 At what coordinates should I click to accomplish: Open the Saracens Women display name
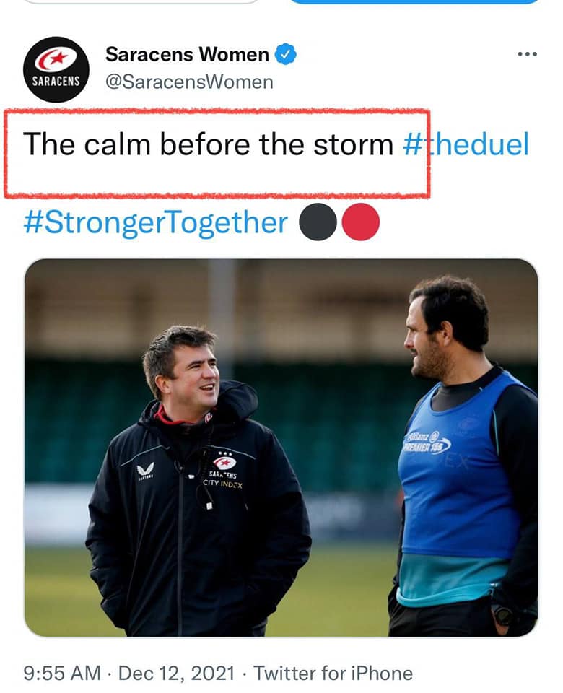pos(187,54)
